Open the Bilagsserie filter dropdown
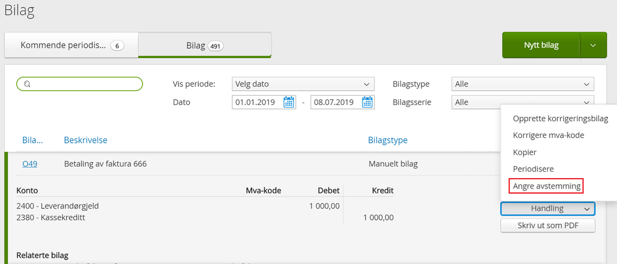The width and height of the screenshot is (617, 264). [523, 103]
